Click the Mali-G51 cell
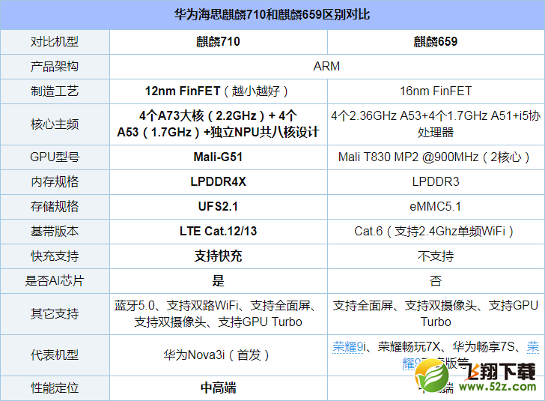Screen dimensions: 545x401 coord(219,157)
